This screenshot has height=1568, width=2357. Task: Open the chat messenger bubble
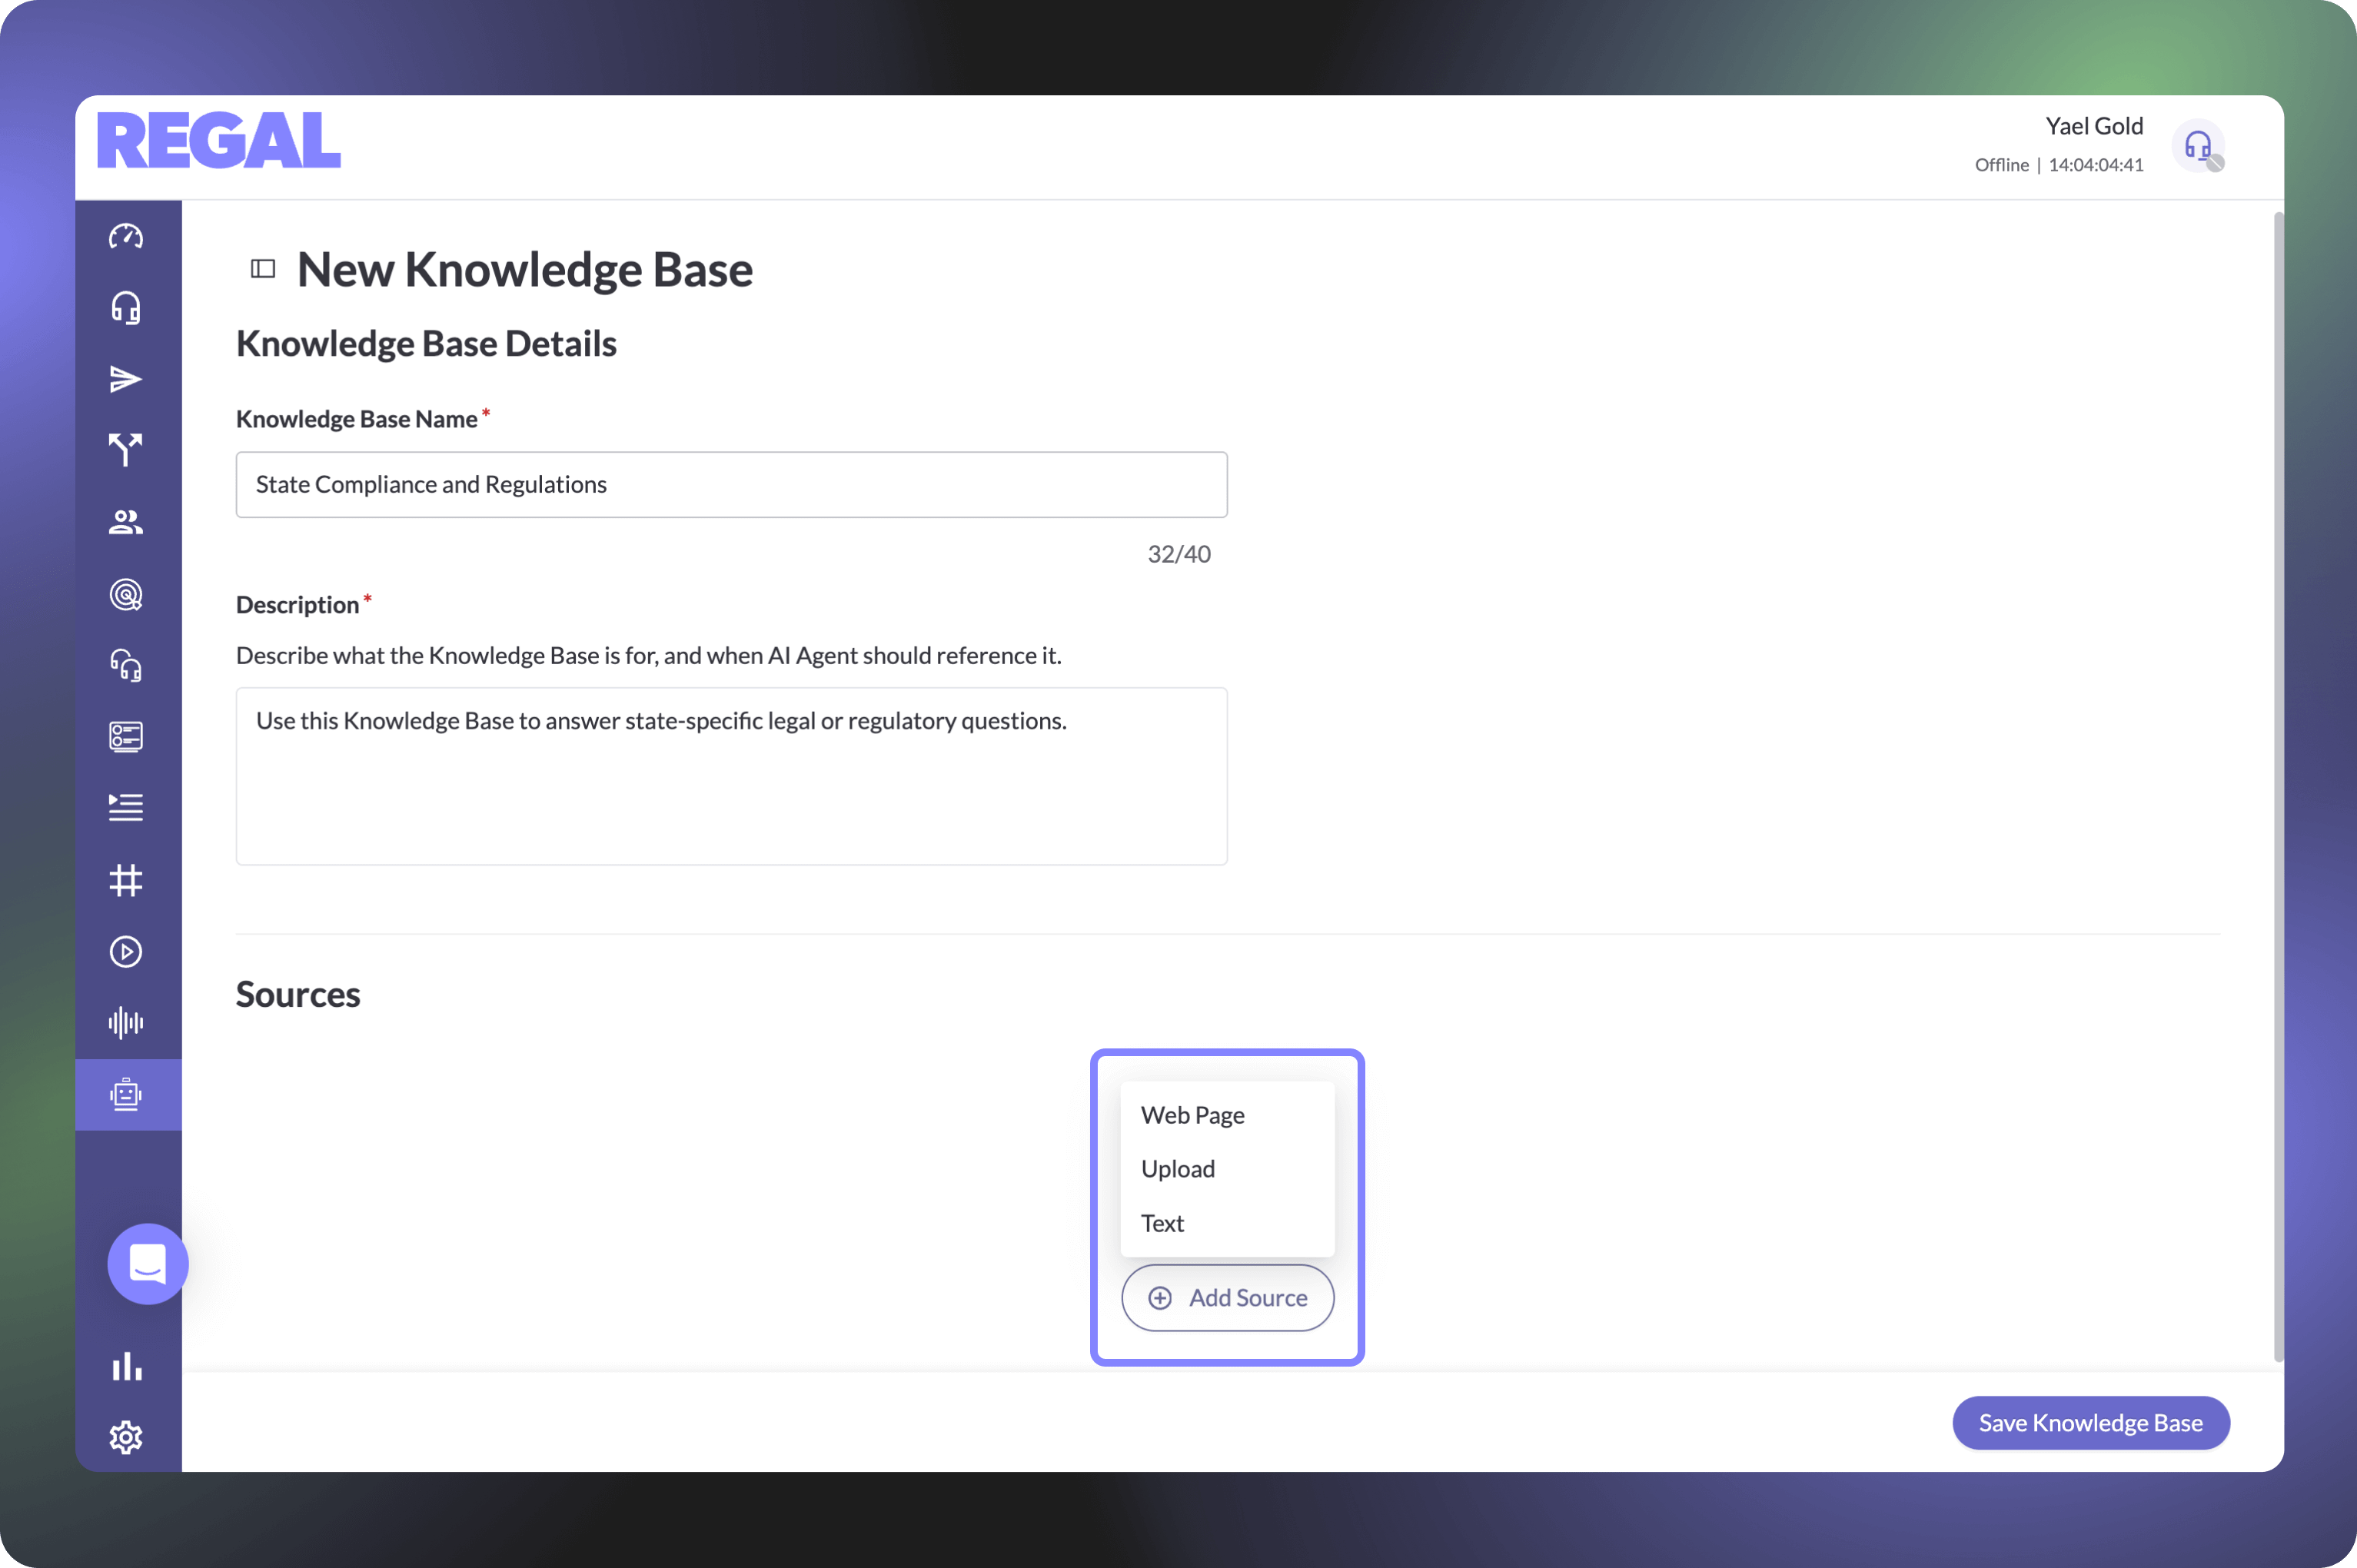click(x=148, y=1263)
